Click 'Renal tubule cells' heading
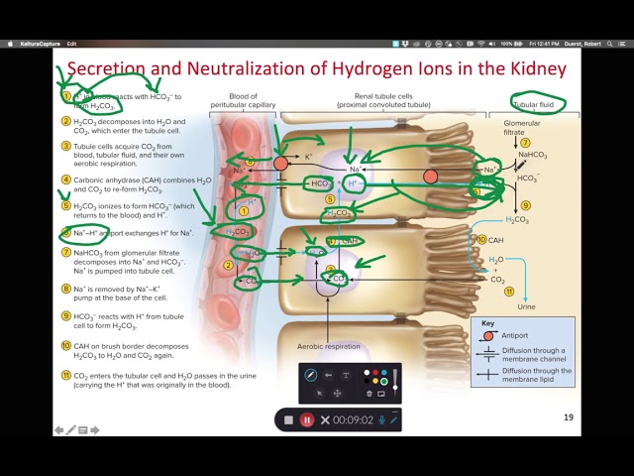634x476 pixels. click(383, 100)
